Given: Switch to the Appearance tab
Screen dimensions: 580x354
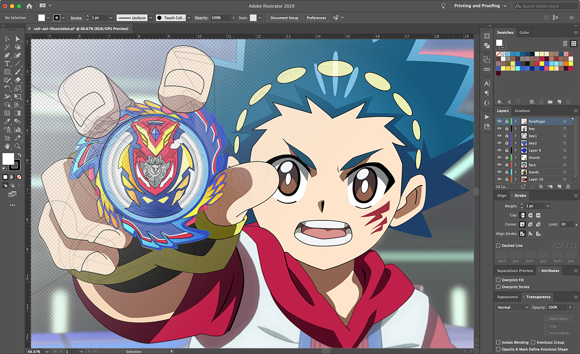Looking at the screenshot, I should coord(507,297).
